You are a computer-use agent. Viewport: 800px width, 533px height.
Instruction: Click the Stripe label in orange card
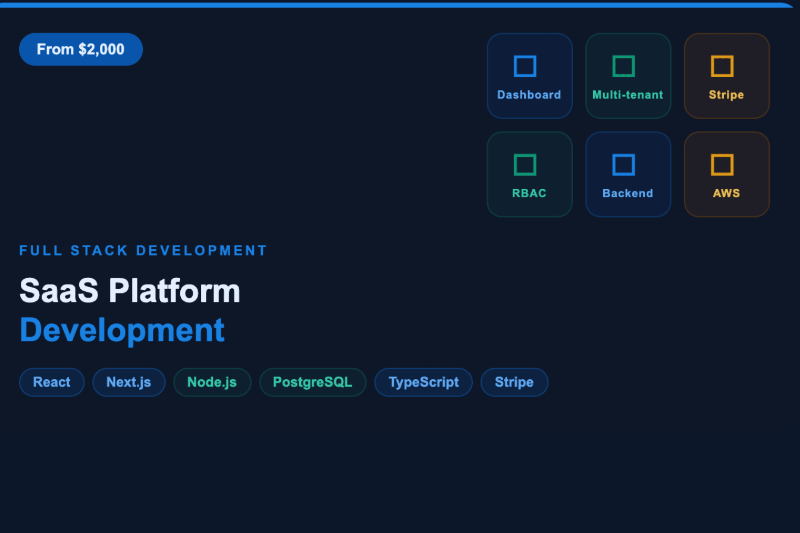coord(726,95)
